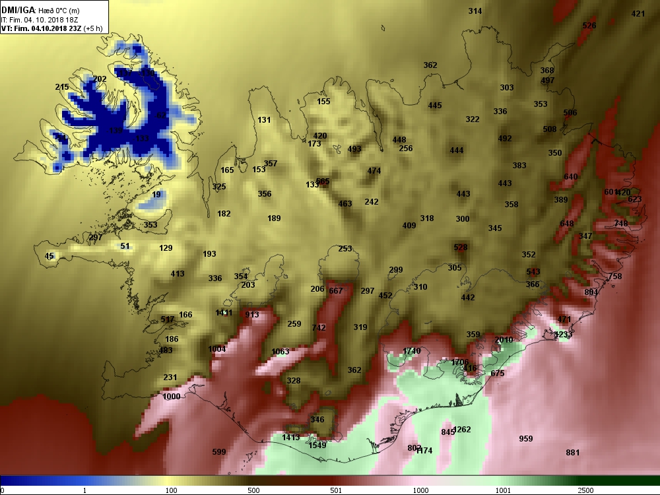Select the height value 253

[345, 249]
